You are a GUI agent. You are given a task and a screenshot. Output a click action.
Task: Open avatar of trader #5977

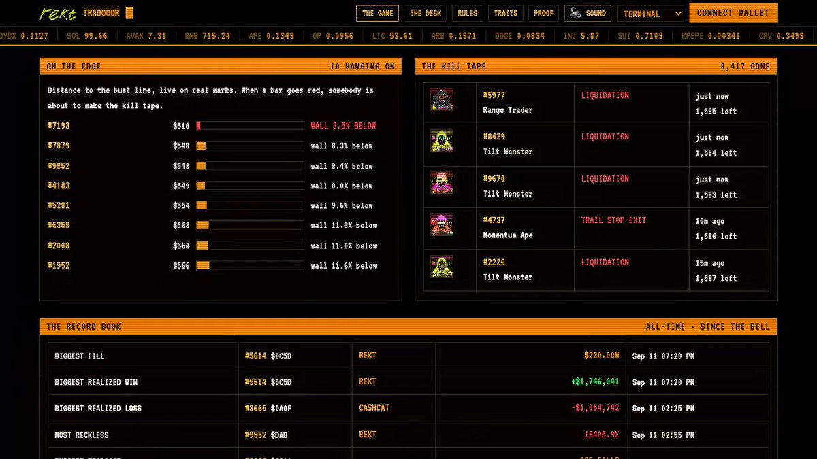(x=442, y=100)
